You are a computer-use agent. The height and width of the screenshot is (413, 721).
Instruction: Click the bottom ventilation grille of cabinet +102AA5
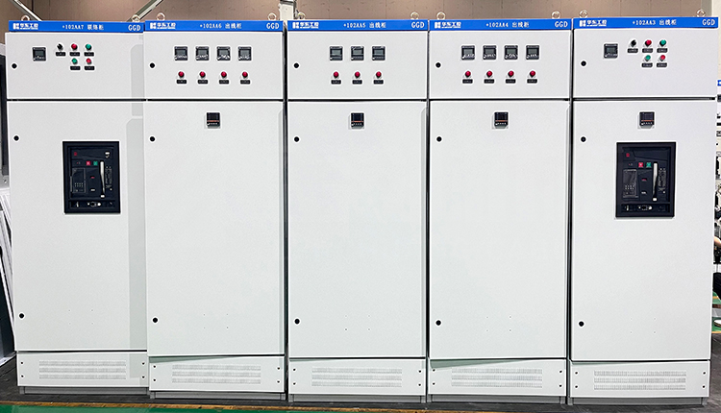pos(357,376)
